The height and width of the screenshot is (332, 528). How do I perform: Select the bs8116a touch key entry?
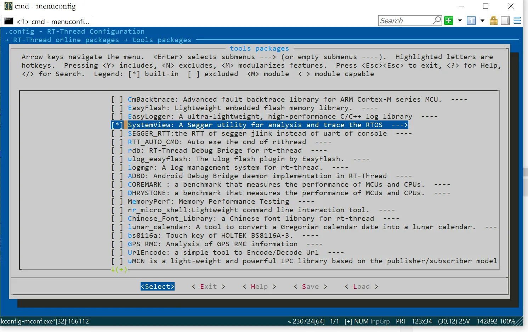tap(215, 236)
